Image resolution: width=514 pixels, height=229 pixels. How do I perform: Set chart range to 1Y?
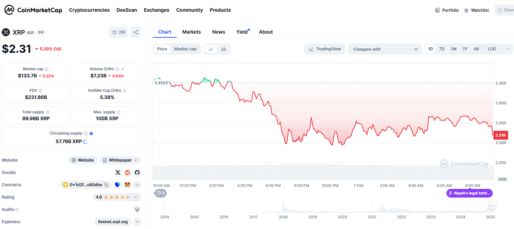click(x=465, y=49)
